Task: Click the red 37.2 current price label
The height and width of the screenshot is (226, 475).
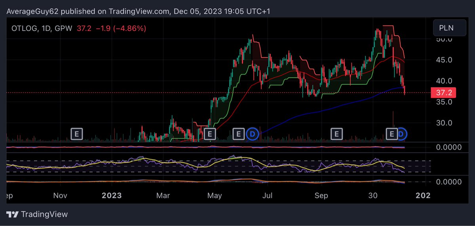Action: click(x=444, y=93)
